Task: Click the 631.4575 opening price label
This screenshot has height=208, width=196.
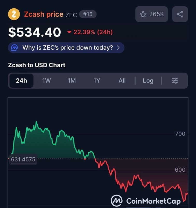Action: tap(23, 159)
